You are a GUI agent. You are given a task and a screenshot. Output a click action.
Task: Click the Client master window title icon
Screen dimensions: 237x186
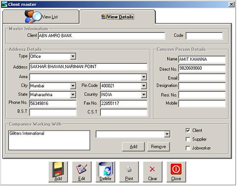click(4, 4)
